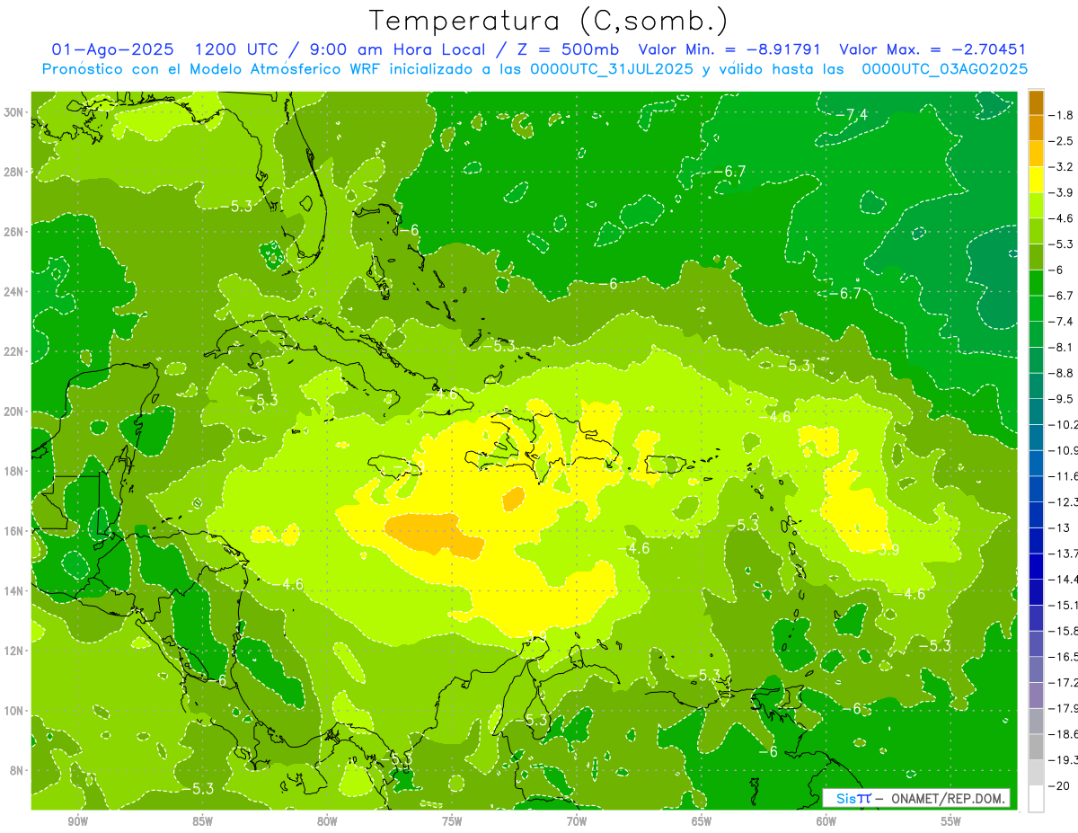Click the '75W' longitude axis label
Screen dimensions: 1078x833
[452, 821]
